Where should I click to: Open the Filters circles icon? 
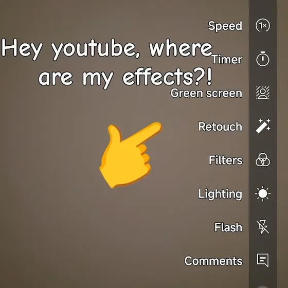coord(263,159)
